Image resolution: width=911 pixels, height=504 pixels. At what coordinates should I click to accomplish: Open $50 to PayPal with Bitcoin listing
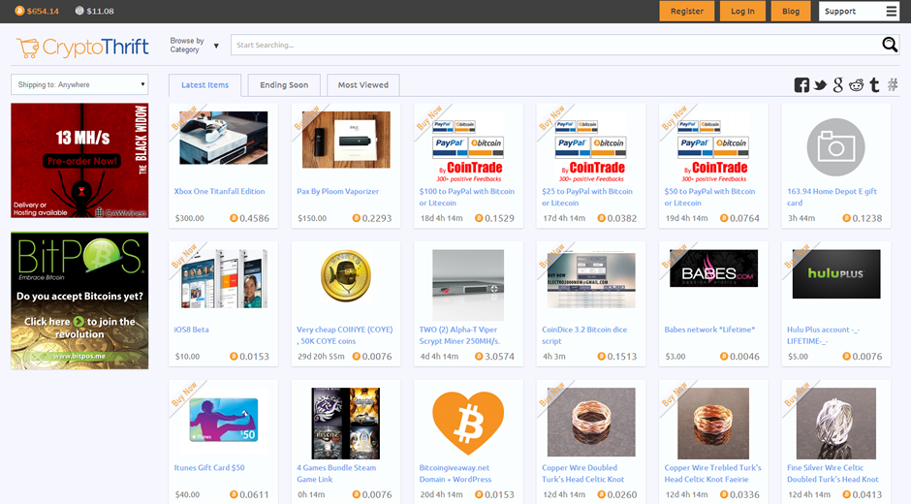(709, 197)
